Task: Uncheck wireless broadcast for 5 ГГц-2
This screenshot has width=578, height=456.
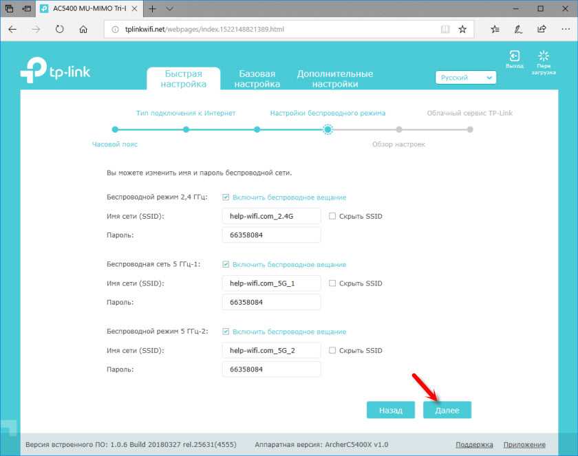Action: tap(226, 332)
